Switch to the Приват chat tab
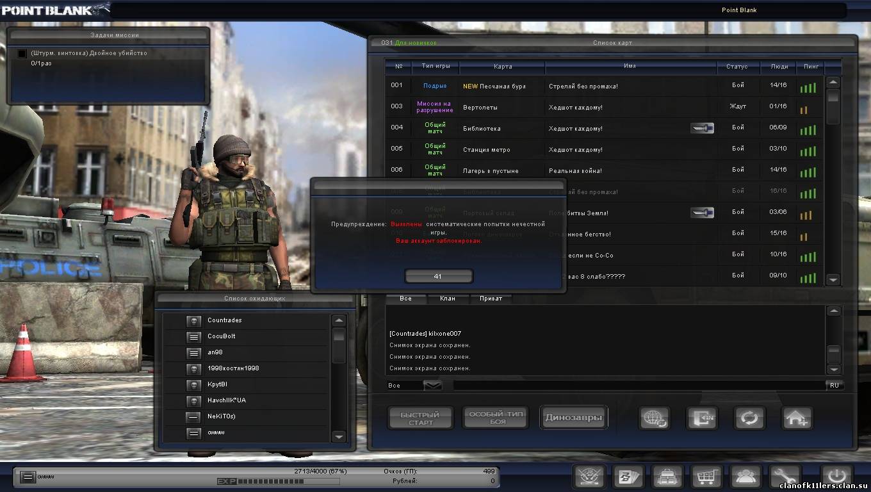 [491, 299]
